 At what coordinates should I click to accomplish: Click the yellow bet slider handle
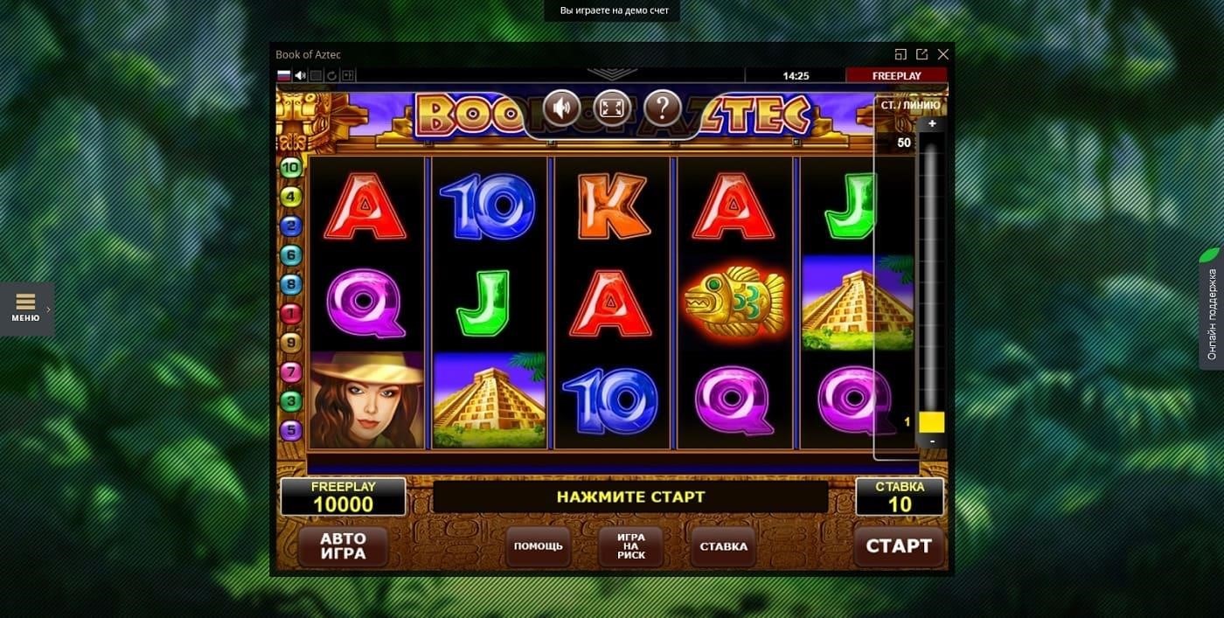coord(932,422)
